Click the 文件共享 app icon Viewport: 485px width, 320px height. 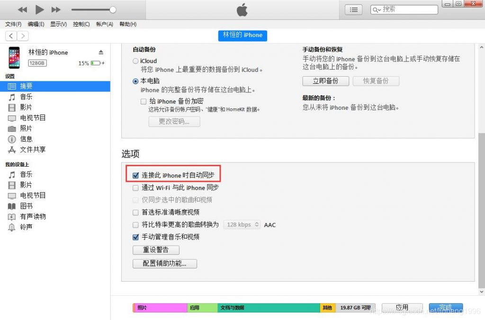[x=12, y=150]
